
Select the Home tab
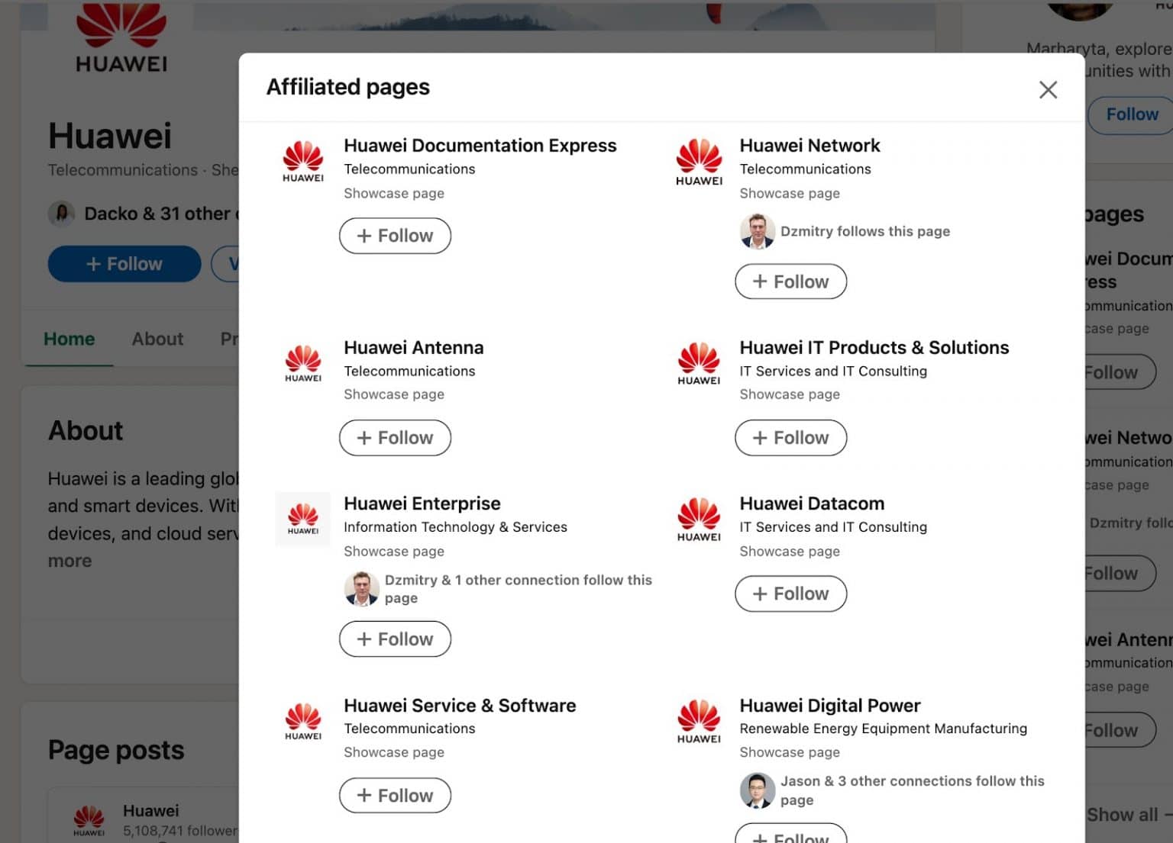pyautogui.click(x=69, y=339)
